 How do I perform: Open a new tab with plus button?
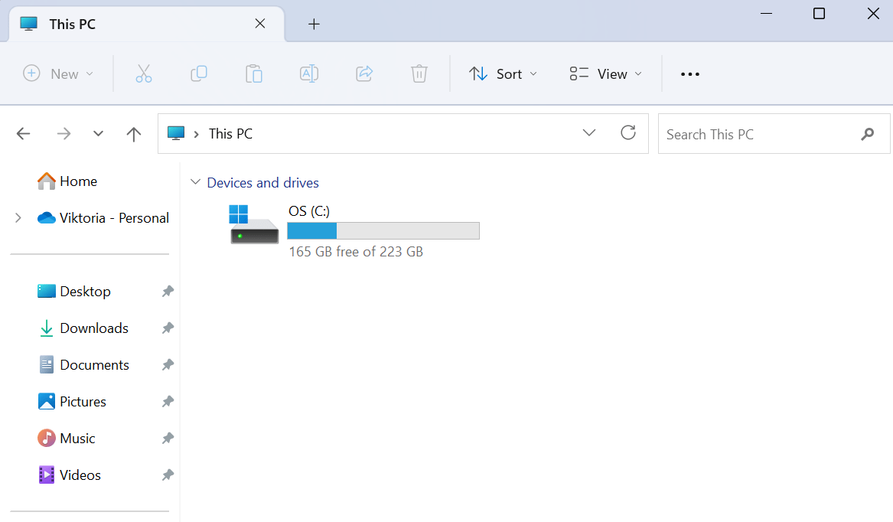point(314,24)
